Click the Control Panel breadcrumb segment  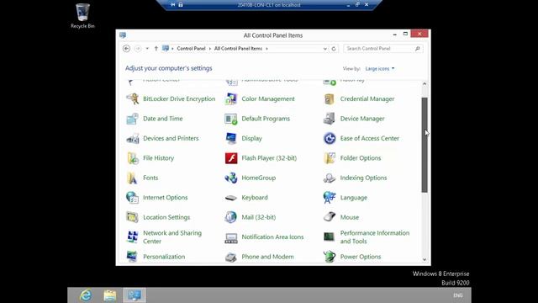pyautogui.click(x=191, y=49)
